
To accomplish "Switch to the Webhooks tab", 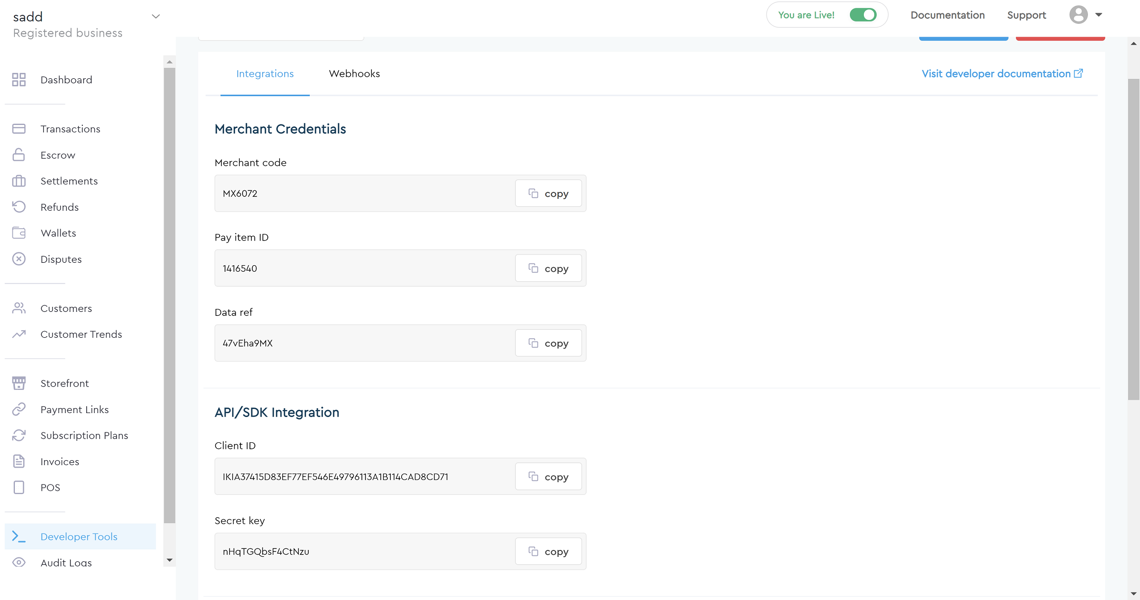I will click(x=354, y=74).
